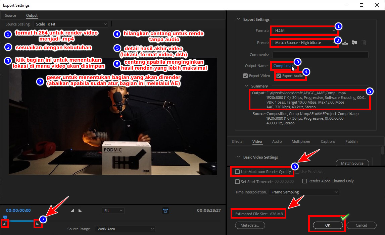Screen dimensions: 385x235
Task: Collapse the Summary section
Action: (247, 86)
